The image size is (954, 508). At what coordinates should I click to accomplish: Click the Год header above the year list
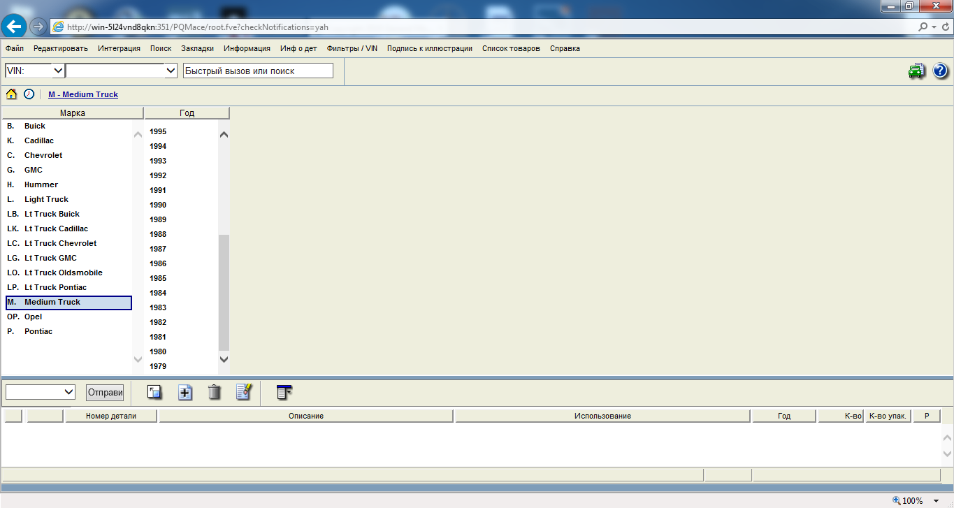[187, 113]
